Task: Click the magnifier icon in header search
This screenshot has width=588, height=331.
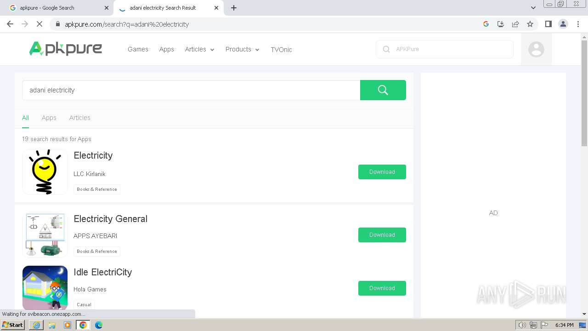Action: tap(386, 49)
